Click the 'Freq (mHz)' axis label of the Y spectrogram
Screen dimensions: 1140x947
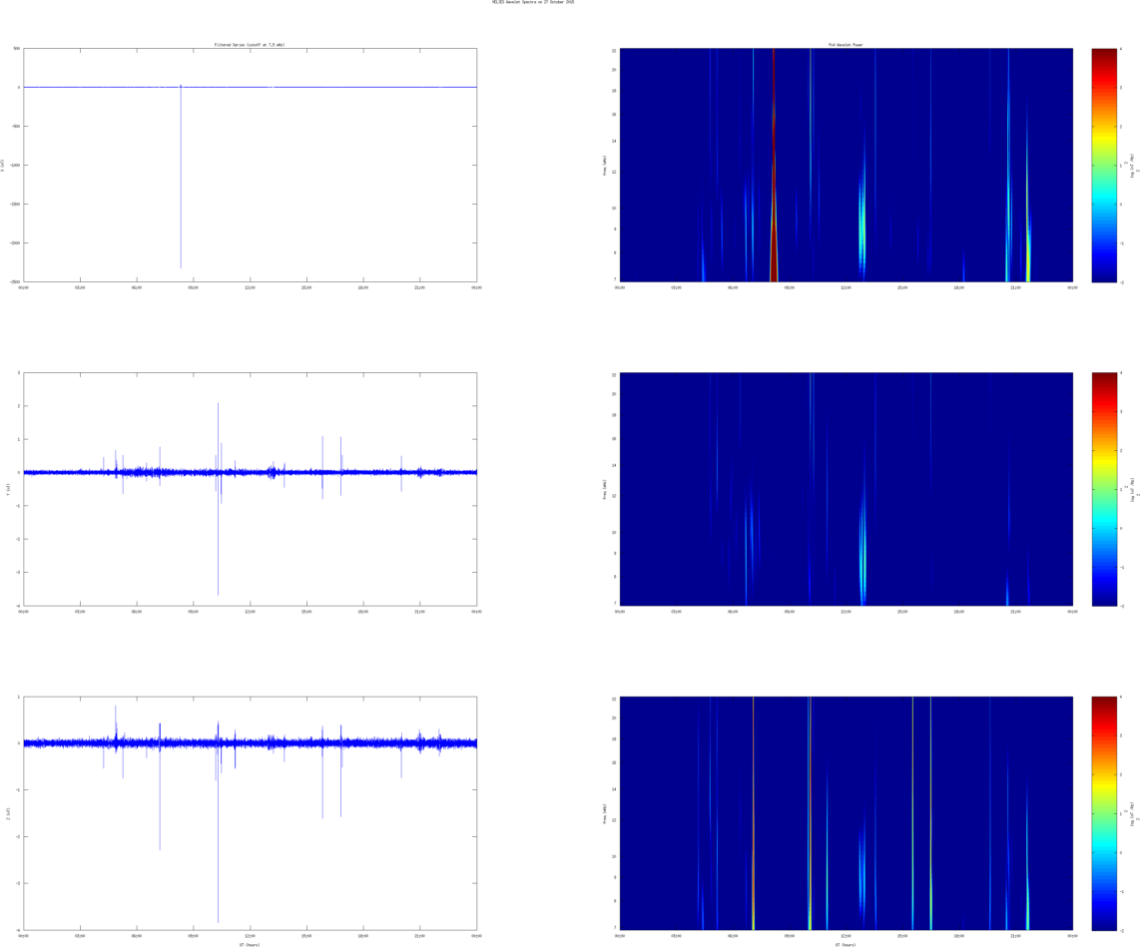pos(604,489)
